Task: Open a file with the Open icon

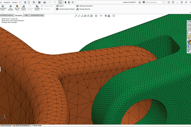Action: tap(34, 2)
